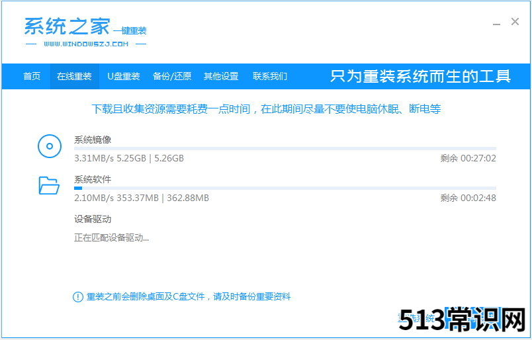
Task: Click the system software folder icon
Action: click(49, 186)
